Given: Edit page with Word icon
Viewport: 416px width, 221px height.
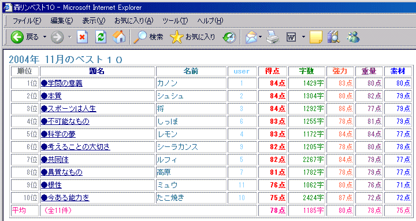Looking at the screenshot, I should click(x=291, y=37).
